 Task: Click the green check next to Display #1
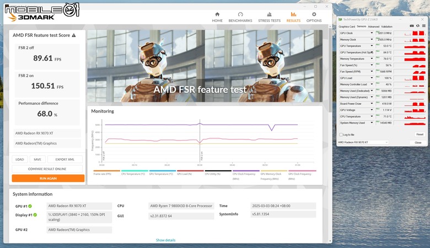point(35,215)
